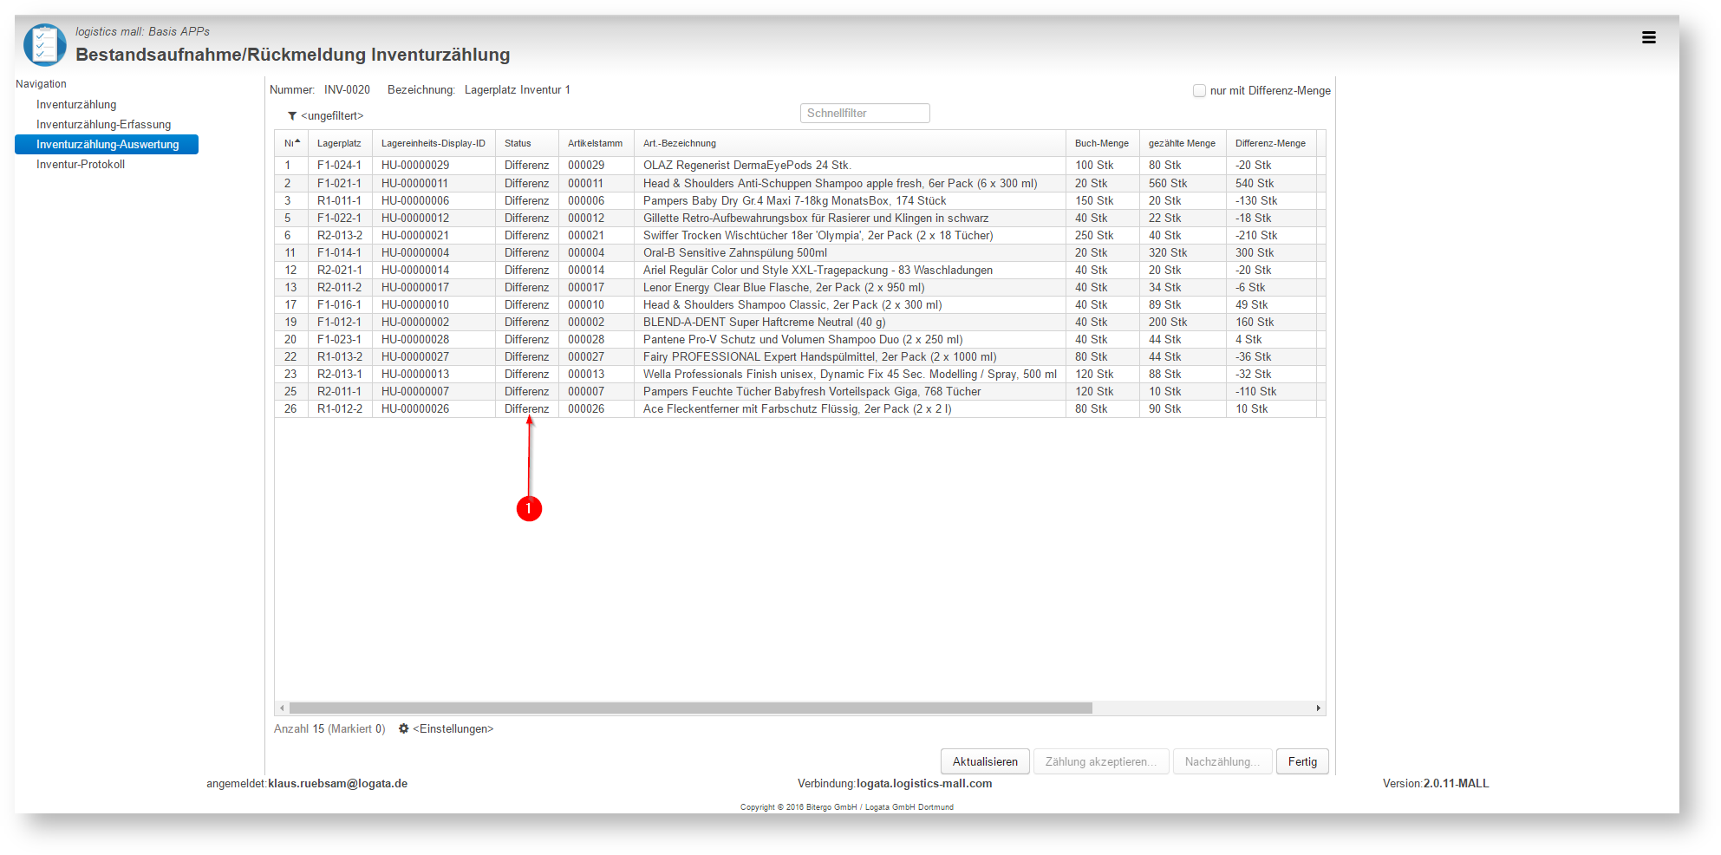The height and width of the screenshot is (855, 1721).
Task: Click gezählte Menge value 320 Stk
Action: 1168,253
